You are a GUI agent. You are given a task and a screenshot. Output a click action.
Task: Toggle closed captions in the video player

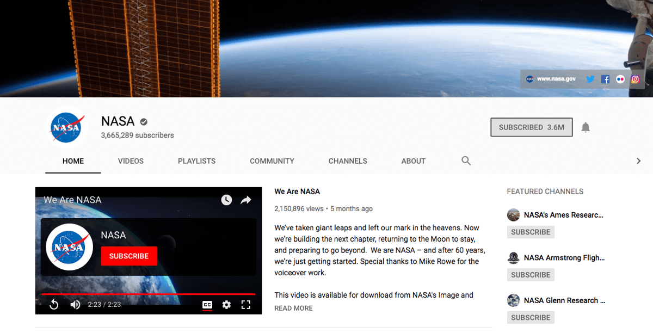click(207, 305)
